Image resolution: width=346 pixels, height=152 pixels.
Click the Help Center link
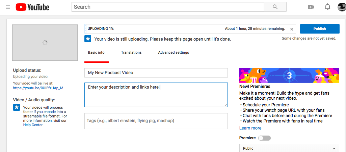(x=33, y=125)
